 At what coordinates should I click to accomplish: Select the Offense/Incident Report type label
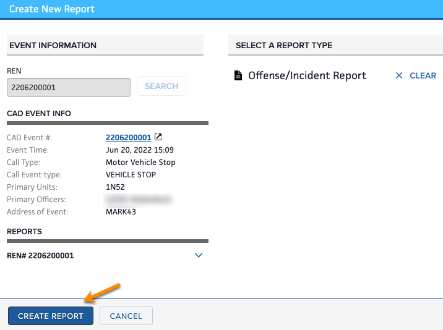307,75
